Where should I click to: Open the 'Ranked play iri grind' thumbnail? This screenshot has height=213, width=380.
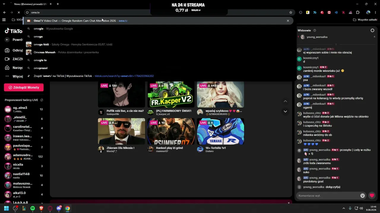(x=171, y=131)
